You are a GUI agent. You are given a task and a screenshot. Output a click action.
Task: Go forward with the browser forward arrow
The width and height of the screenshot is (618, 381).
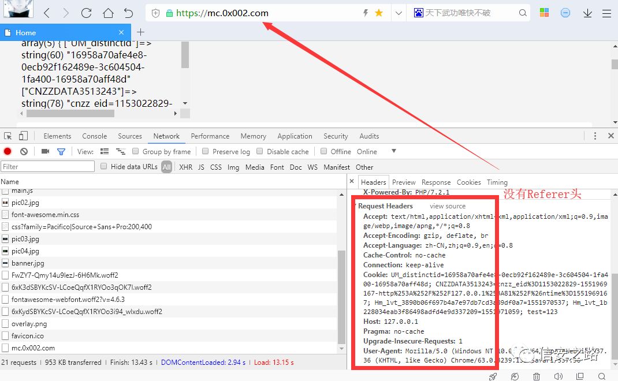[66, 13]
